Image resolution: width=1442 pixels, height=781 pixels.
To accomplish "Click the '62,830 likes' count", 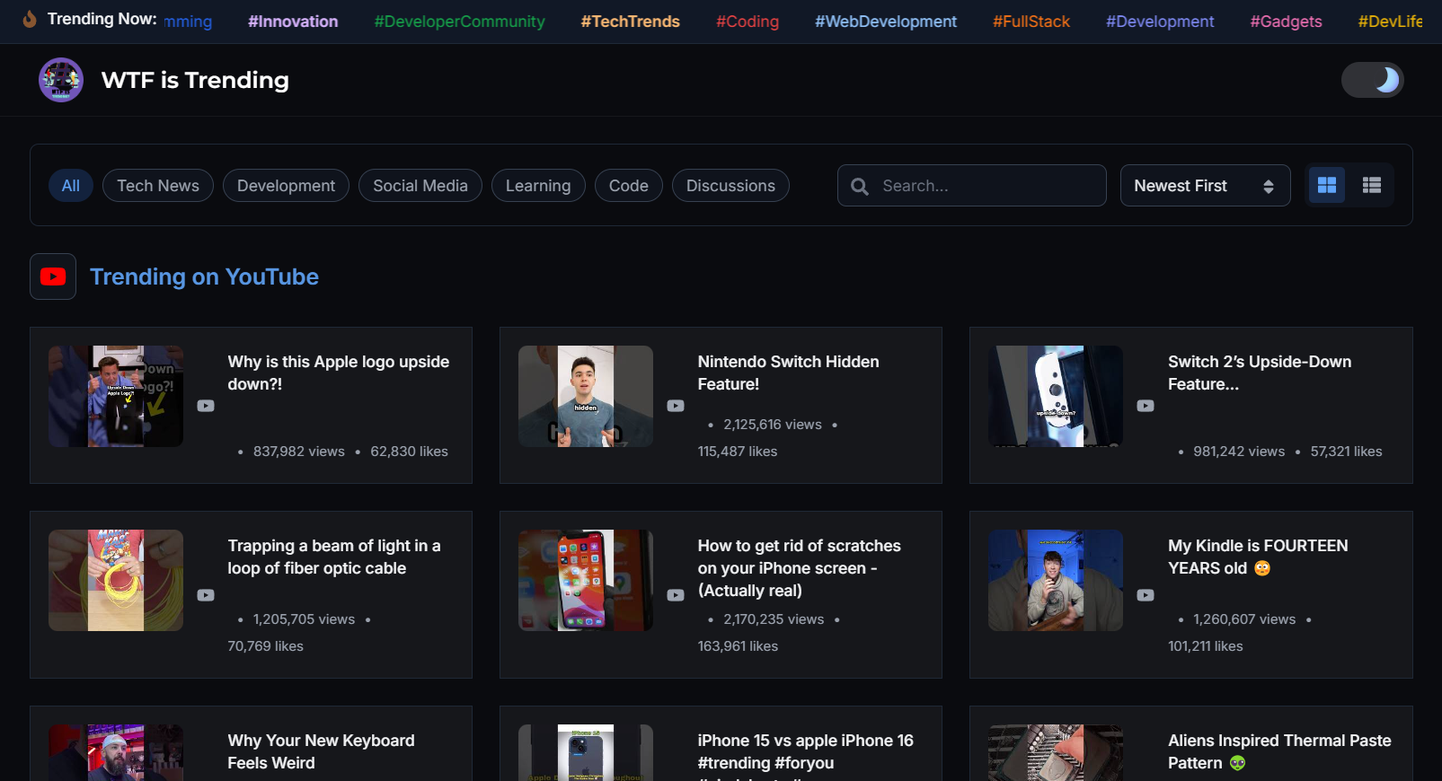I will [409, 452].
